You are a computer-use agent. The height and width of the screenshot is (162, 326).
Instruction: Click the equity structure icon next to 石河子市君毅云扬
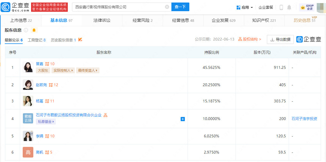(106, 115)
